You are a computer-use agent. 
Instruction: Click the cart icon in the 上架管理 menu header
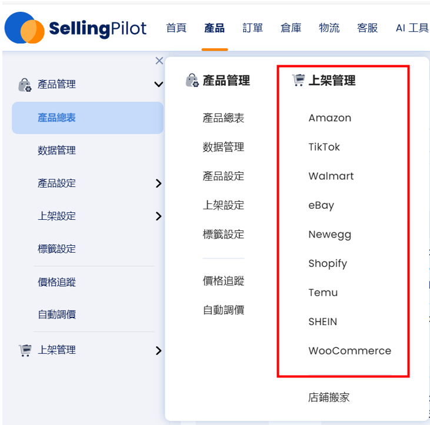(298, 81)
